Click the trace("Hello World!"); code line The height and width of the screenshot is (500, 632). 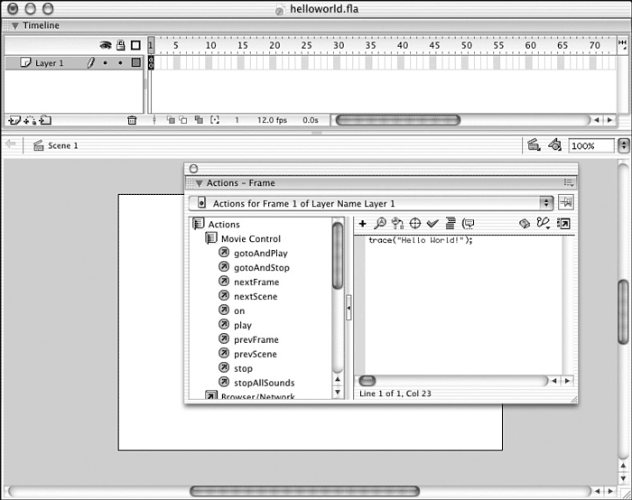click(421, 240)
